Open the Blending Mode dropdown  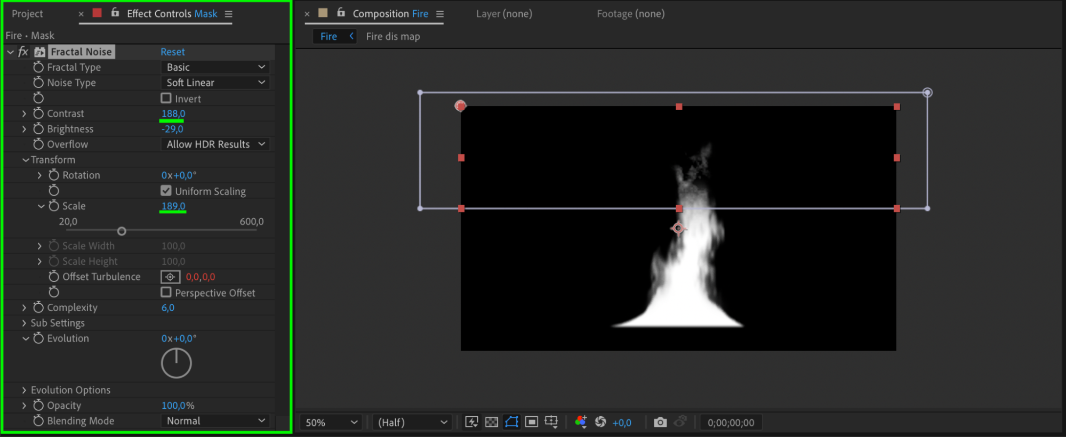pyautogui.click(x=215, y=420)
